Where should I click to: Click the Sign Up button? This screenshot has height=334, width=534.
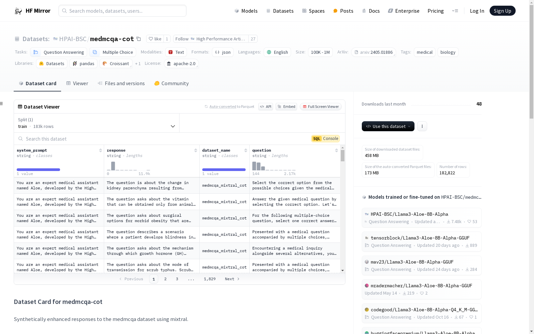tap(502, 11)
